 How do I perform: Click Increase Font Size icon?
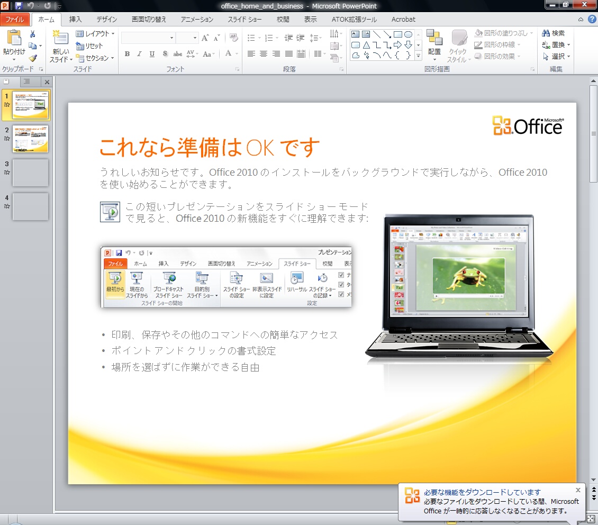click(x=205, y=38)
